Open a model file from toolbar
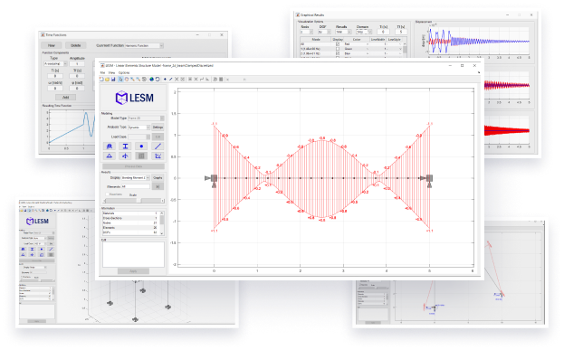The image size is (583, 350). pos(107,80)
